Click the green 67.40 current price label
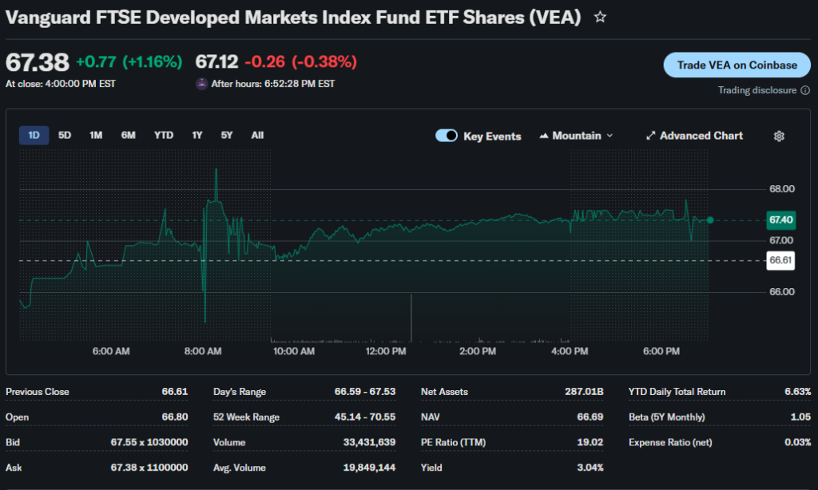The width and height of the screenshot is (818, 490). (780, 219)
